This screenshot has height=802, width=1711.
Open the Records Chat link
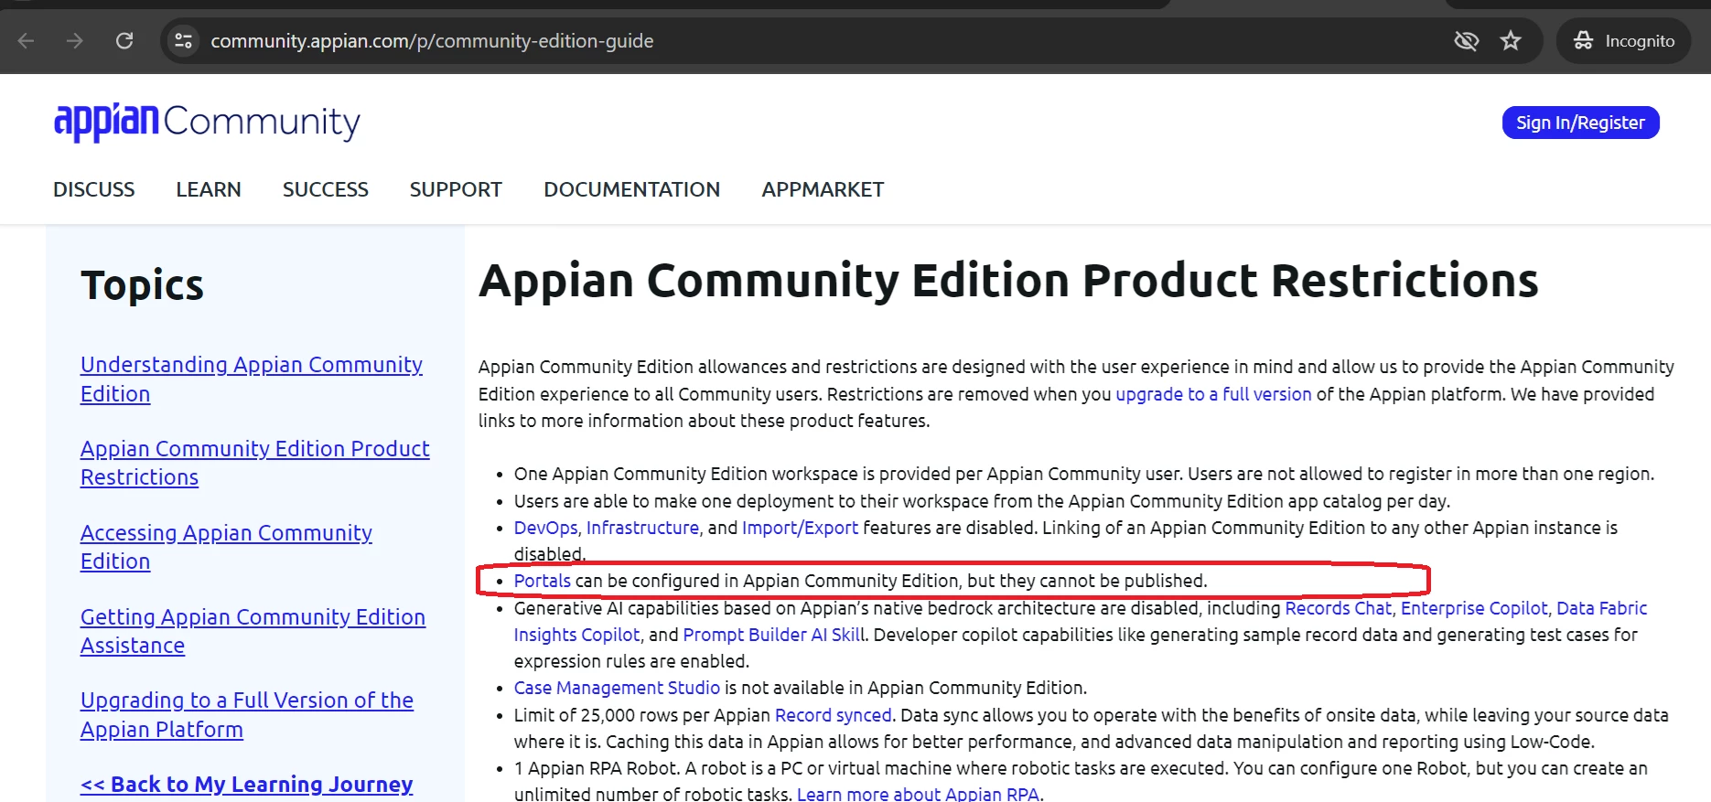(x=1338, y=608)
